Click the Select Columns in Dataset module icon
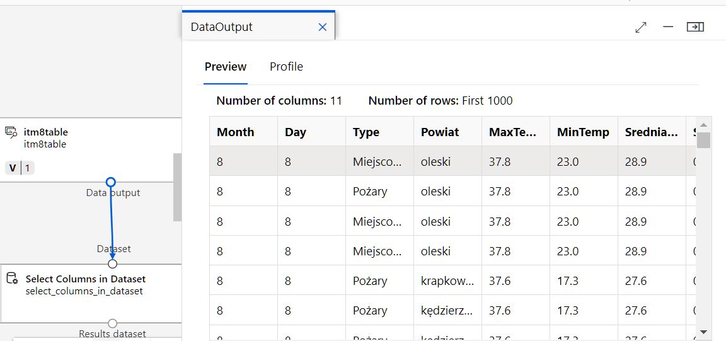The image size is (726, 341). coord(12,279)
